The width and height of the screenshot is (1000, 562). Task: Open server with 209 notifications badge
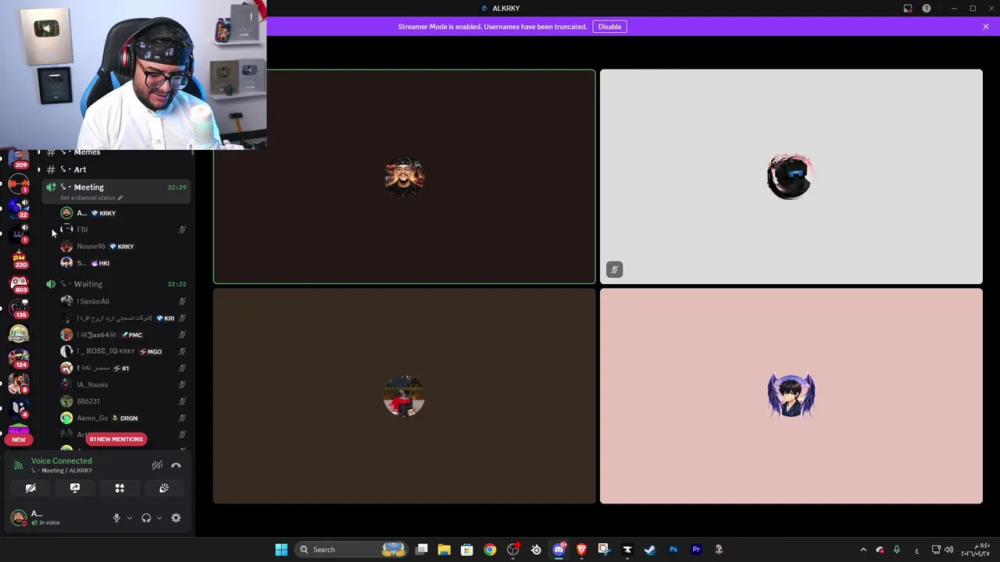tap(19, 158)
